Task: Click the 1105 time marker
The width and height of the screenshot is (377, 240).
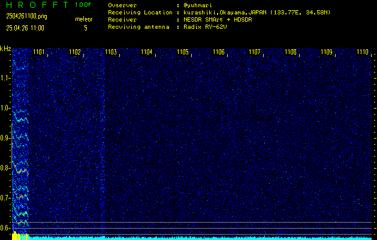Action: tap(183, 52)
